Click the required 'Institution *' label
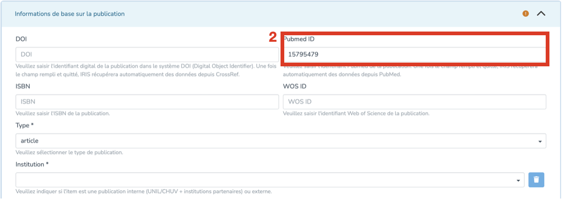This screenshot has width=562, height=205. [32, 165]
